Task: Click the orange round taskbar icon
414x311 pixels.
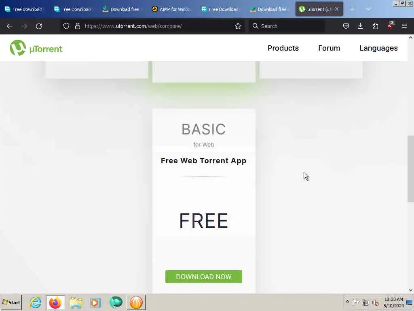Action: tap(136, 302)
